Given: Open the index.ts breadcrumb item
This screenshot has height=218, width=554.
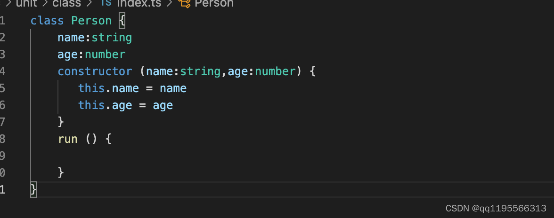Looking at the screenshot, I should coord(139,3).
